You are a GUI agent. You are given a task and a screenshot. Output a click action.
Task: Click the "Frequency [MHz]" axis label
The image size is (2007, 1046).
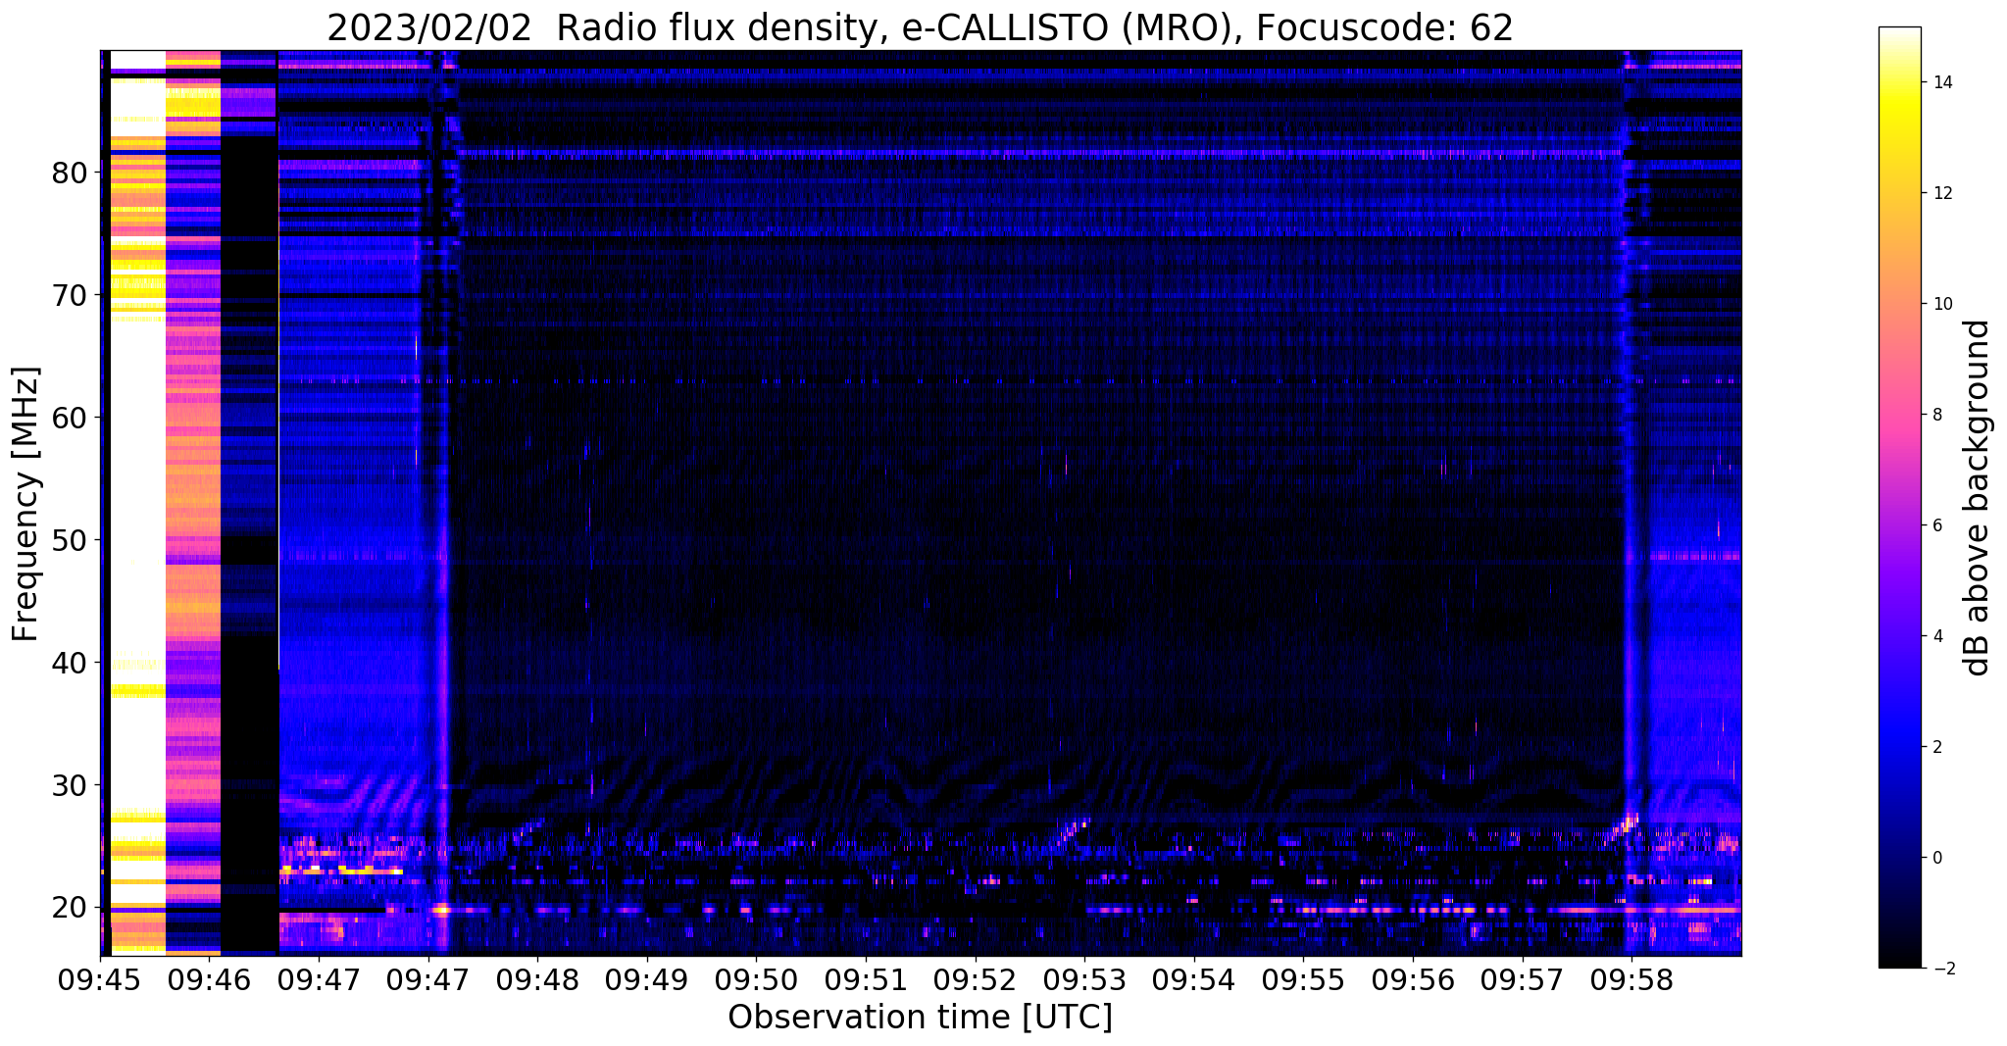click(26, 504)
